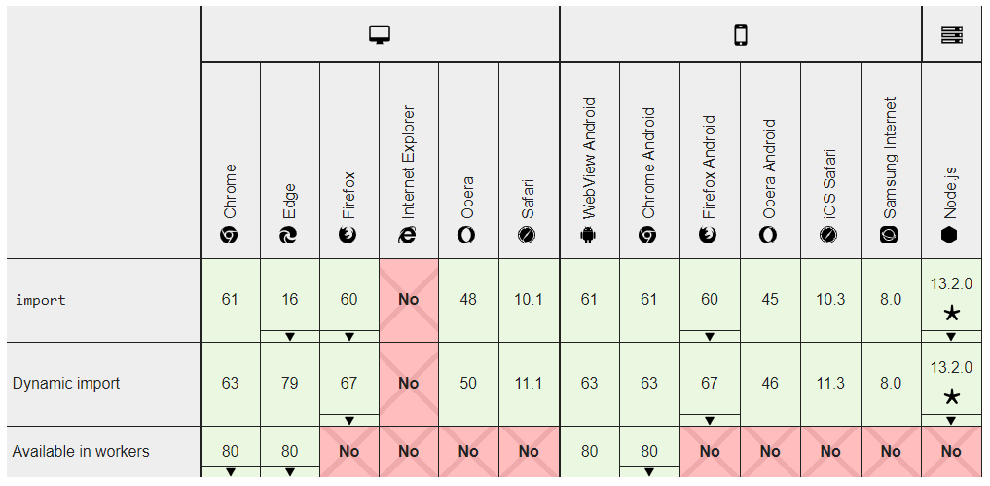Screen dimensions: 990x486
Task: Click Internet Explorer No cell for import
Action: point(408,300)
